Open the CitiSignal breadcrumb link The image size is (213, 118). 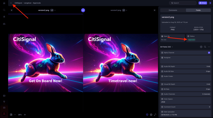[18, 3]
